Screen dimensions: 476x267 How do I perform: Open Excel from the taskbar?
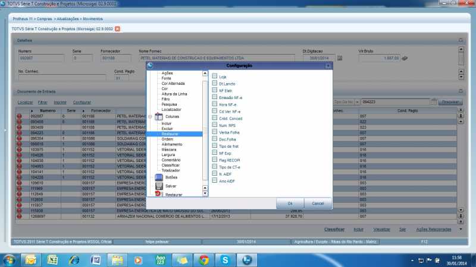(52, 260)
